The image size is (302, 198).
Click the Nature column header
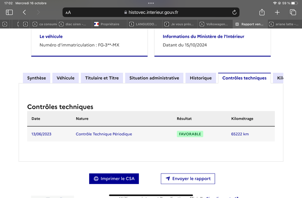pos(82,118)
